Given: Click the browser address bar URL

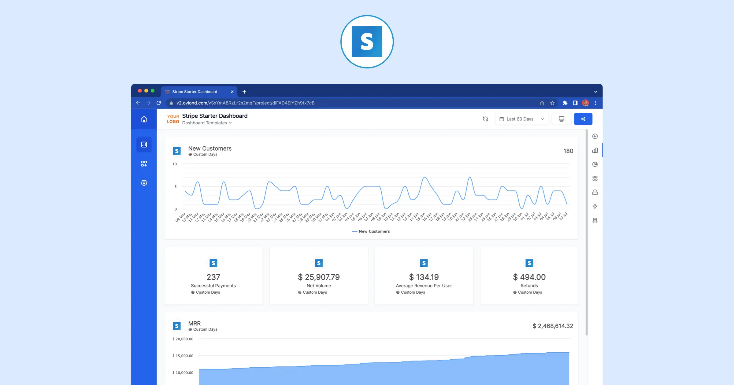Looking at the screenshot, I should coord(245,103).
